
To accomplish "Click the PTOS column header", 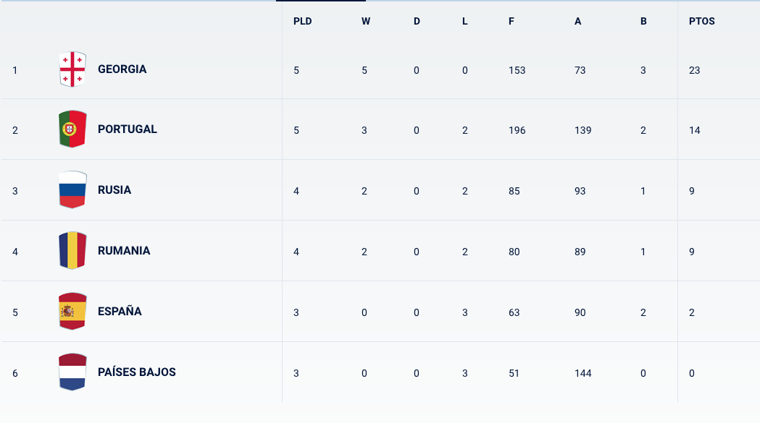I will point(702,21).
